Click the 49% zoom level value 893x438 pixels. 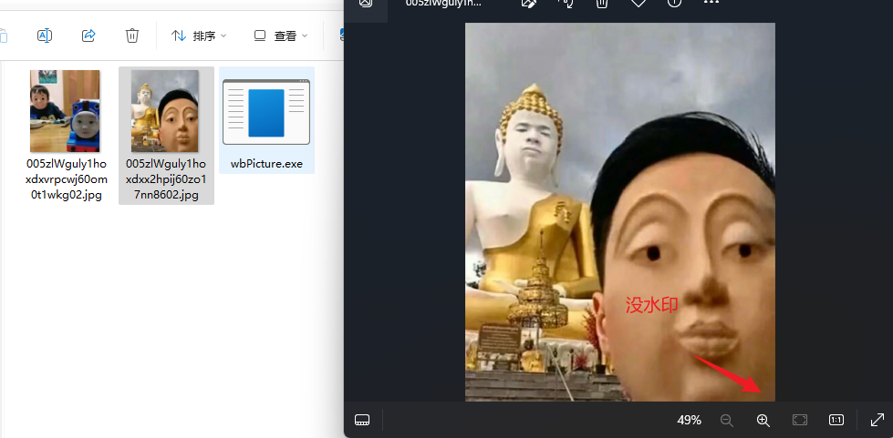tap(689, 421)
